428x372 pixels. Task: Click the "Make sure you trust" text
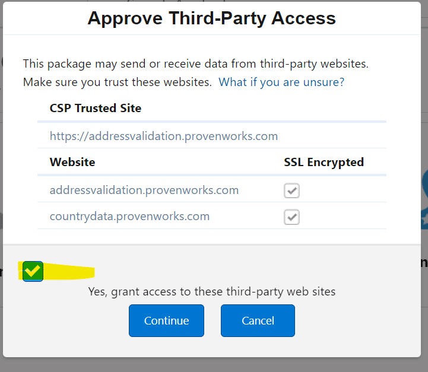click(x=117, y=82)
